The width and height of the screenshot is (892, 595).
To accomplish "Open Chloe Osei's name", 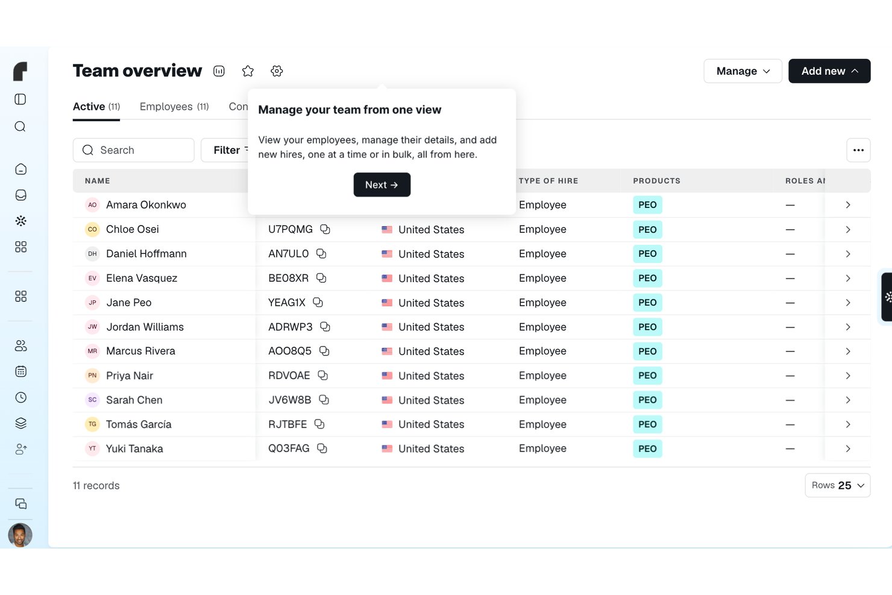I will [133, 229].
